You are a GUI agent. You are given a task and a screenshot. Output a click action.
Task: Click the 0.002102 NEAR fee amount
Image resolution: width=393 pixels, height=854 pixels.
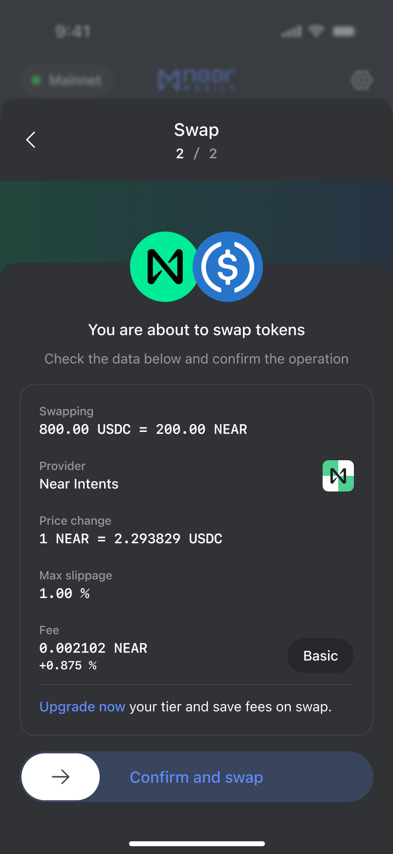tap(93, 648)
